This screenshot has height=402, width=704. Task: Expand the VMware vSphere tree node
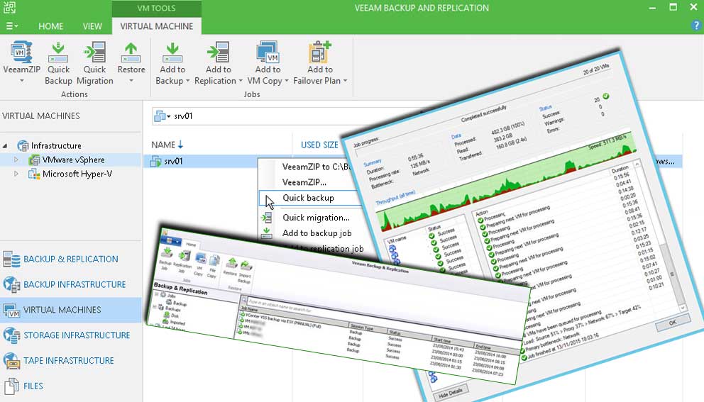tap(16, 160)
